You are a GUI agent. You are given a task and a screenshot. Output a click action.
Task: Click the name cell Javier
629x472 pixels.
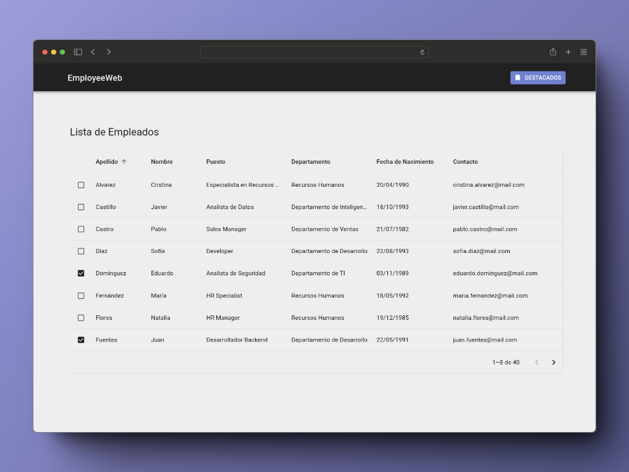click(159, 207)
